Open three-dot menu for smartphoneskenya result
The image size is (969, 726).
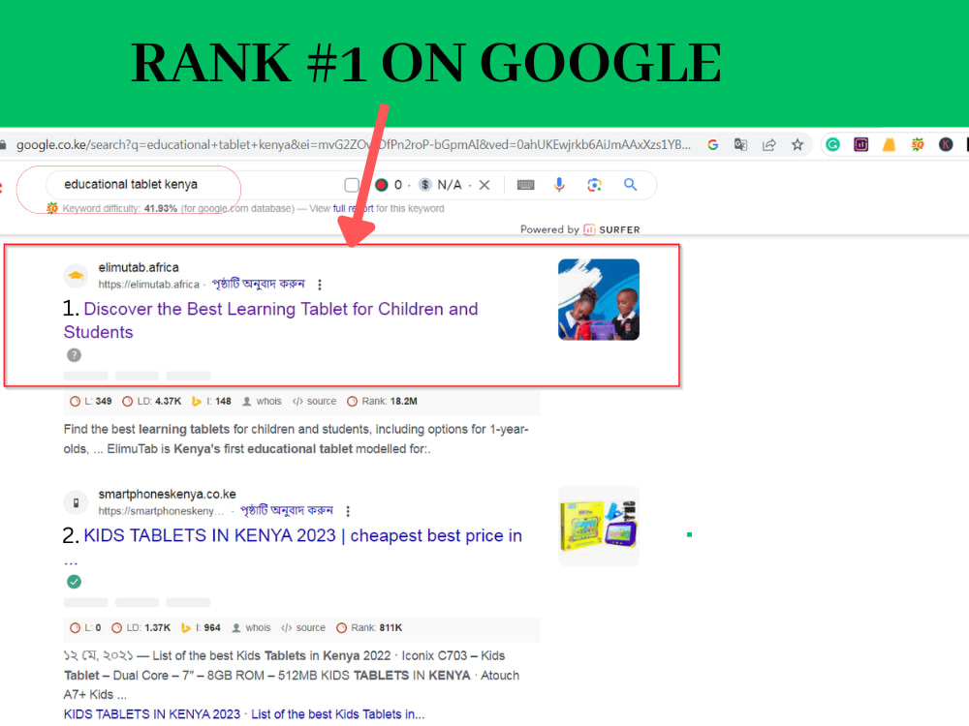tap(348, 511)
